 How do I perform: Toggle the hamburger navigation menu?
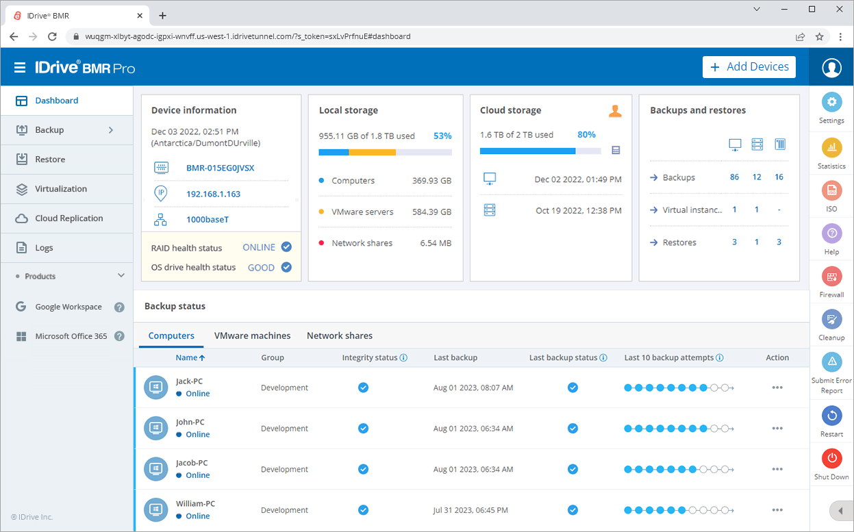coord(20,66)
